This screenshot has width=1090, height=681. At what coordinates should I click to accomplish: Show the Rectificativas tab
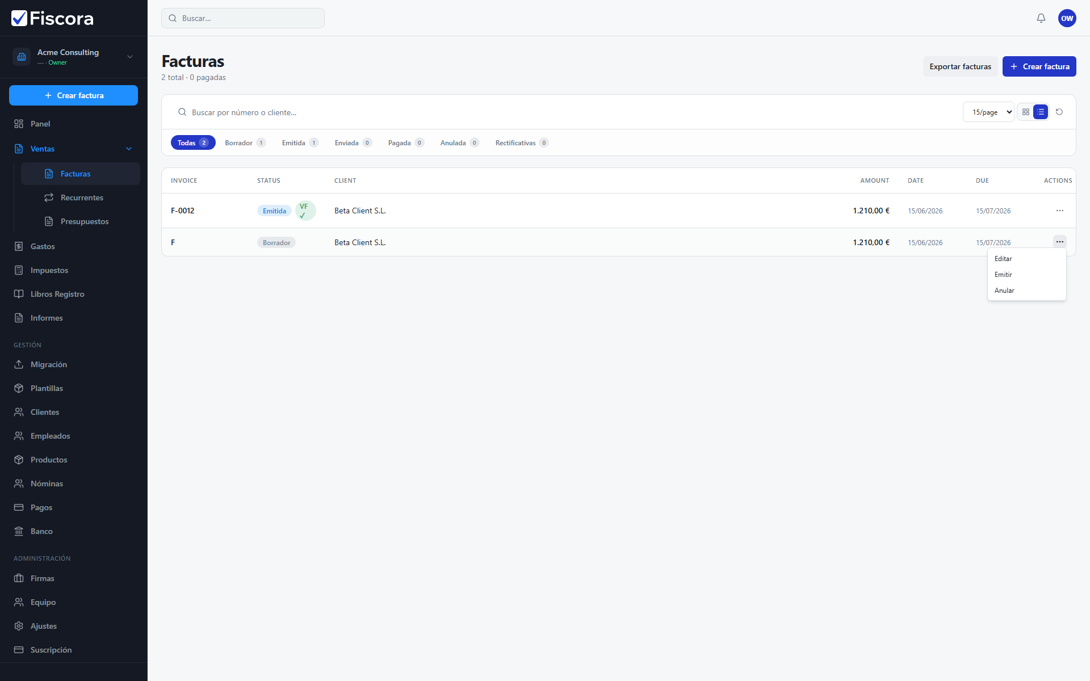pos(521,143)
